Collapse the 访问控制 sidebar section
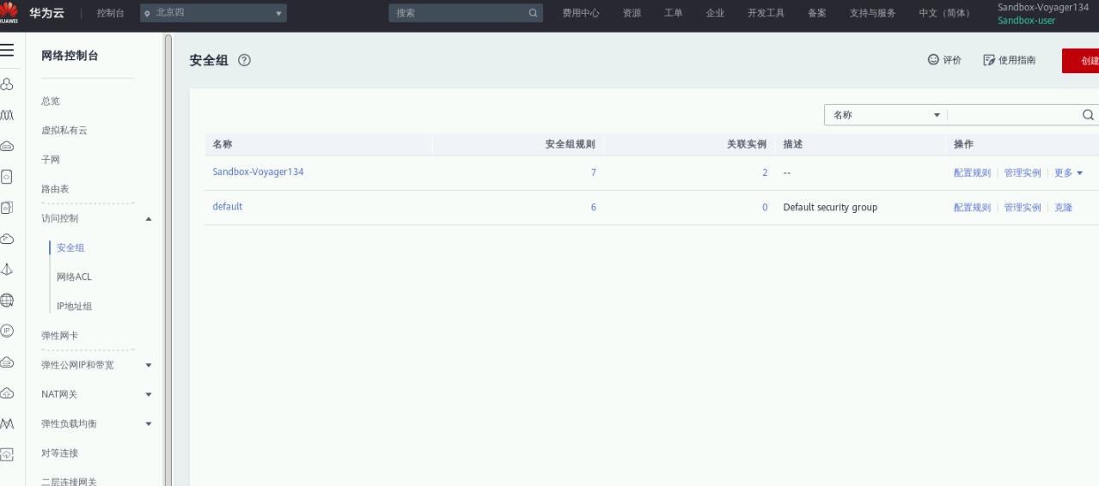1099x486 pixels. tap(149, 219)
